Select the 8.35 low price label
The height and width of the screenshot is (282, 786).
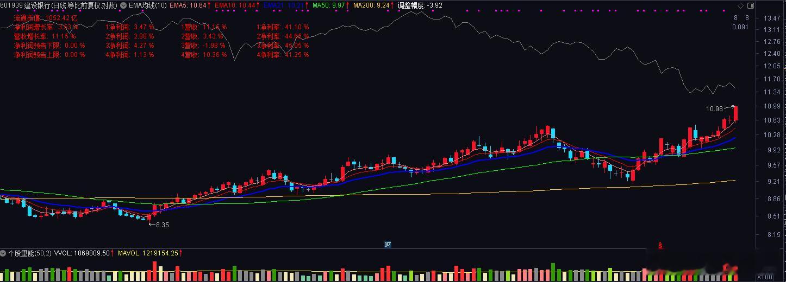click(x=162, y=225)
